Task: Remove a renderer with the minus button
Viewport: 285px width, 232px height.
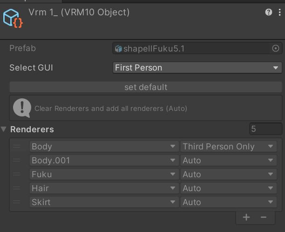Action: pyautogui.click(x=264, y=217)
